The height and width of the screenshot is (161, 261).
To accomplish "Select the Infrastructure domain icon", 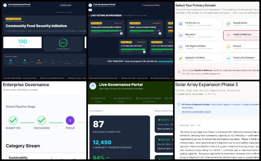I will (181, 24).
